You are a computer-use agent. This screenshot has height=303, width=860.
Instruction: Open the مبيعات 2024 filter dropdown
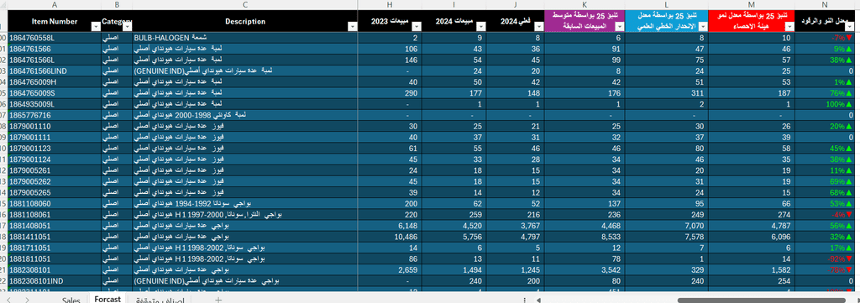(x=481, y=26)
